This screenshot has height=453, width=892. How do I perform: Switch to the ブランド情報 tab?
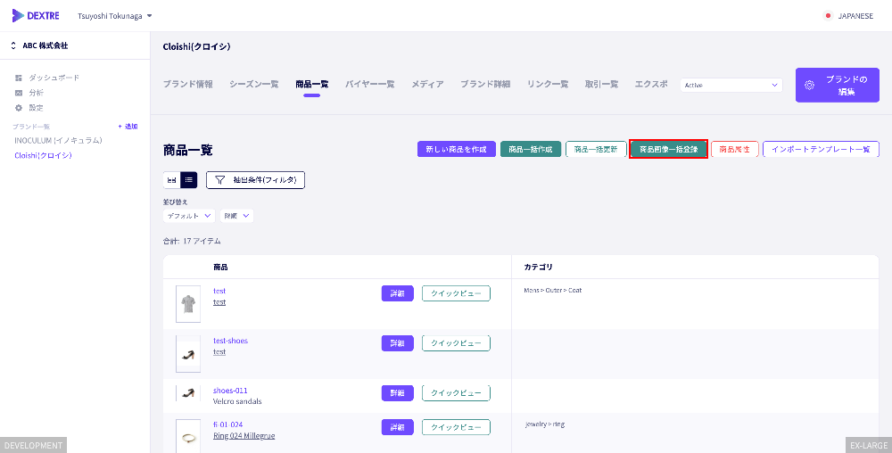(187, 84)
